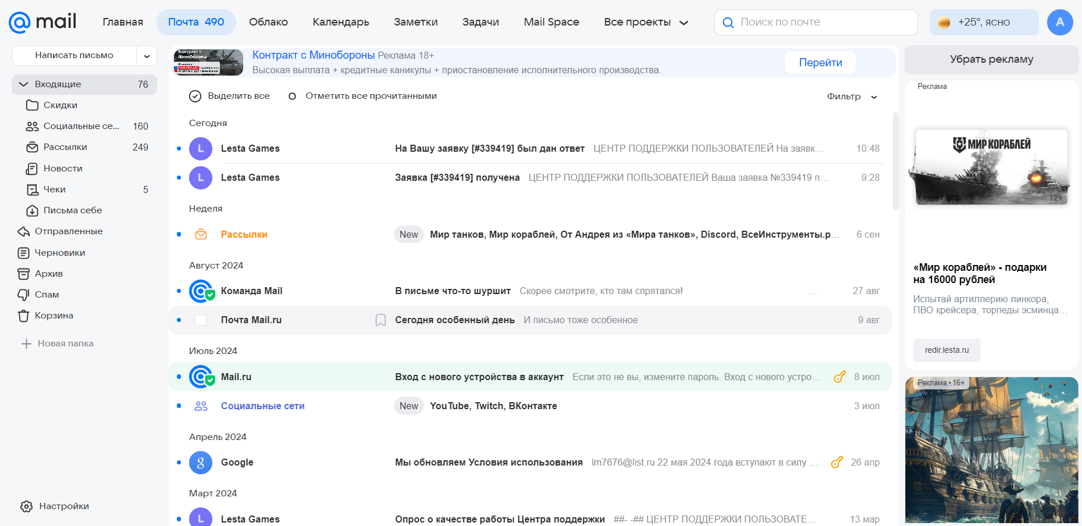Click the weather sun icon
The image size is (1082, 526).
(944, 23)
